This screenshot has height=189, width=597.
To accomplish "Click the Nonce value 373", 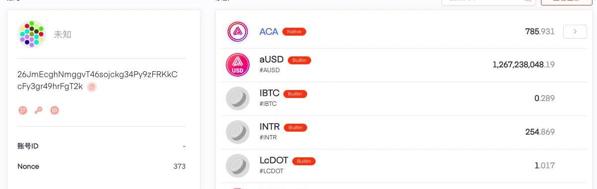I will point(180,166).
